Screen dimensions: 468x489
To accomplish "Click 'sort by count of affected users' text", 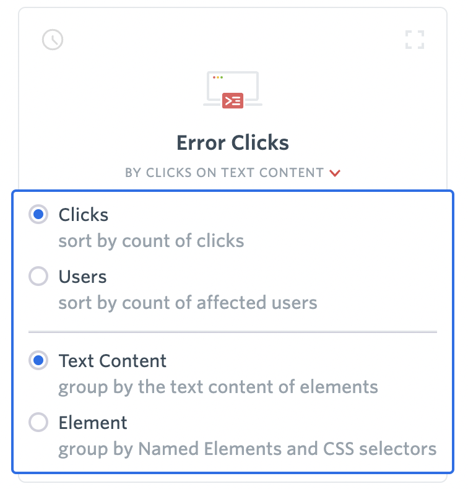I will click(x=188, y=303).
